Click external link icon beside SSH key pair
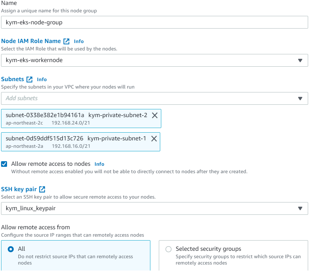 (42, 189)
